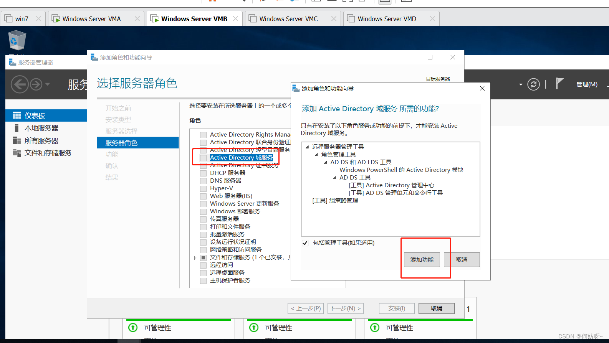609x343 pixels.
Task: Click the win7 tab's VM icon
Action: point(8,18)
